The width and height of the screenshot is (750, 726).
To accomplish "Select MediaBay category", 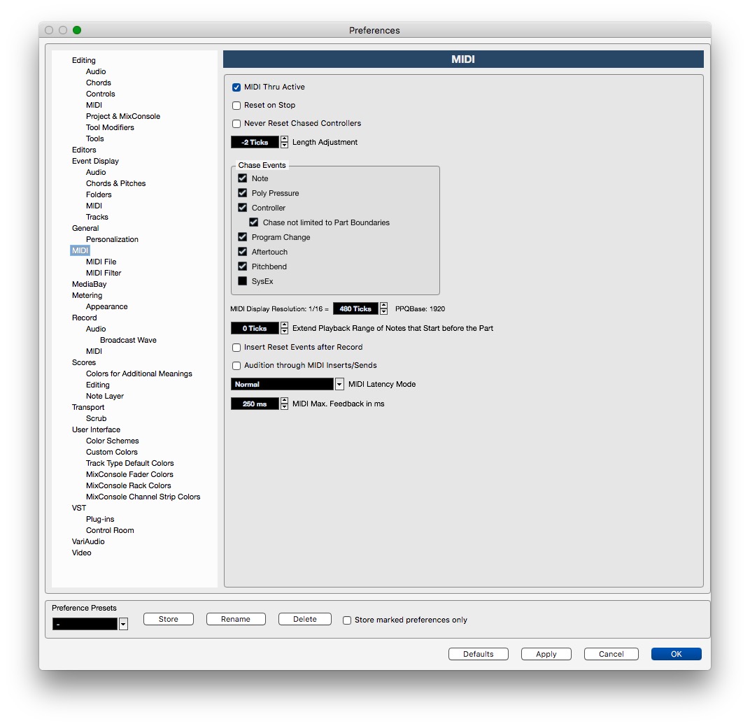I will (x=89, y=284).
